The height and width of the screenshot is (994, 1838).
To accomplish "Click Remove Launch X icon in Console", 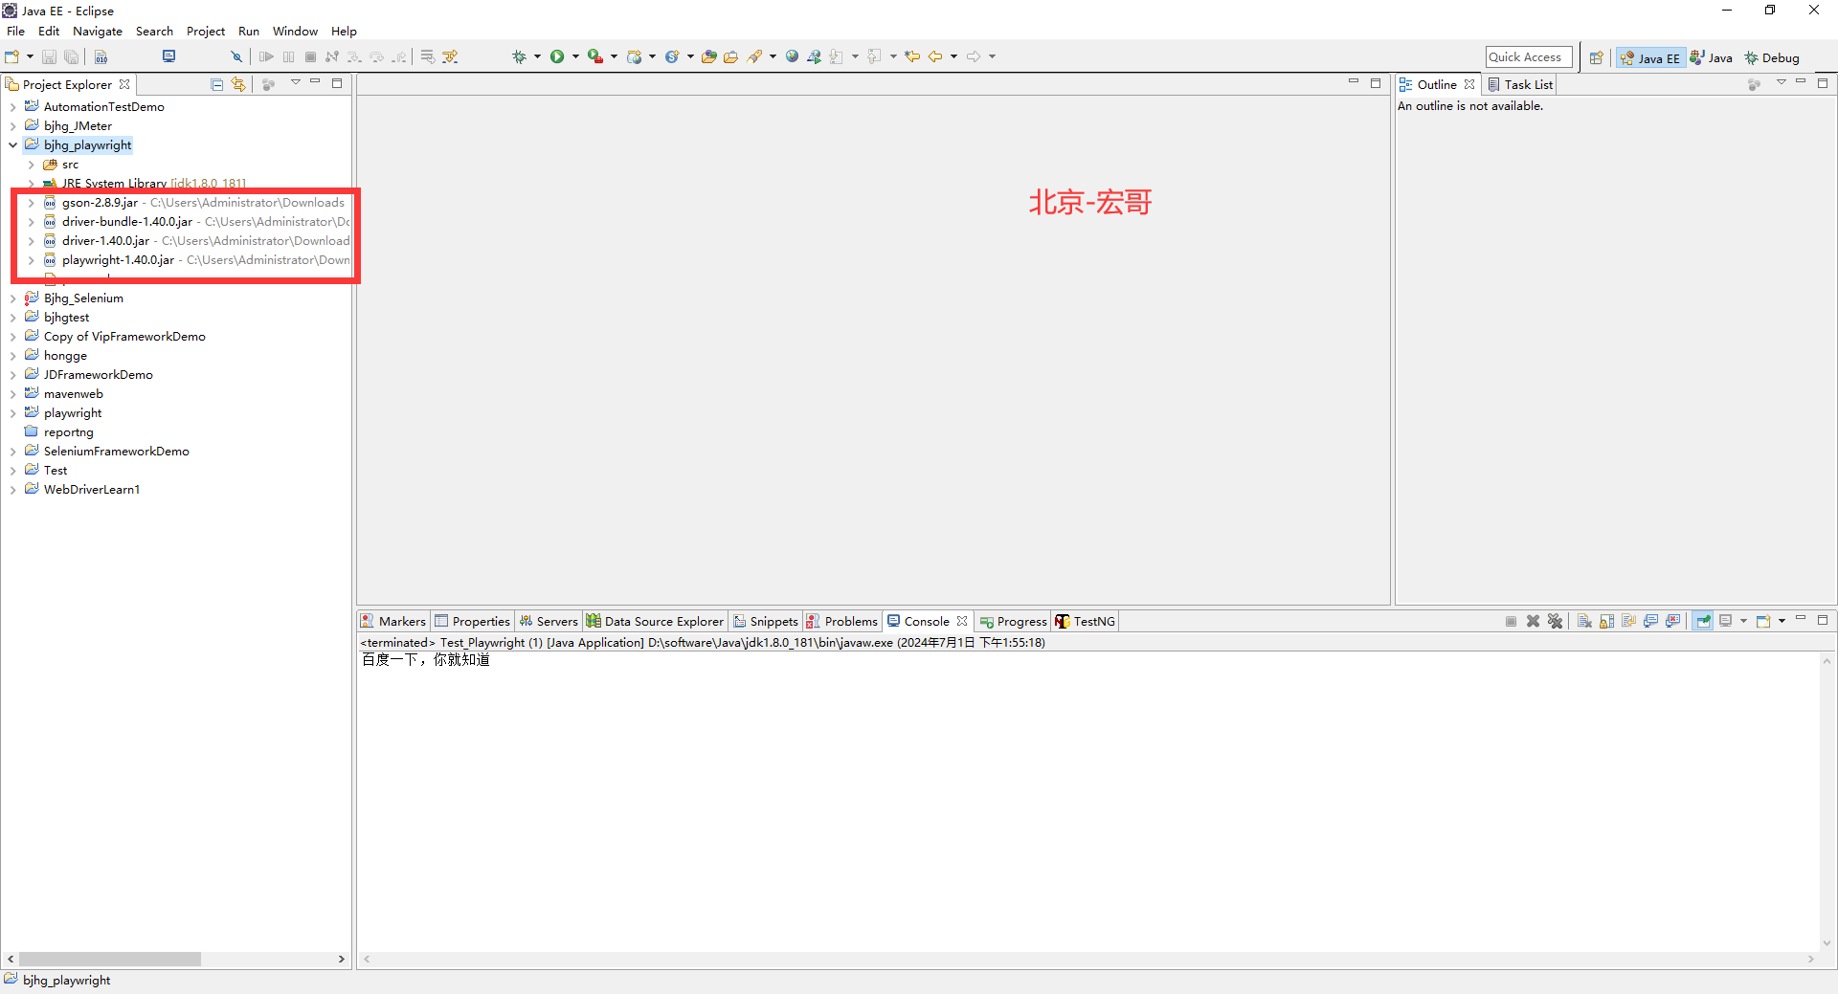I will (x=1533, y=621).
